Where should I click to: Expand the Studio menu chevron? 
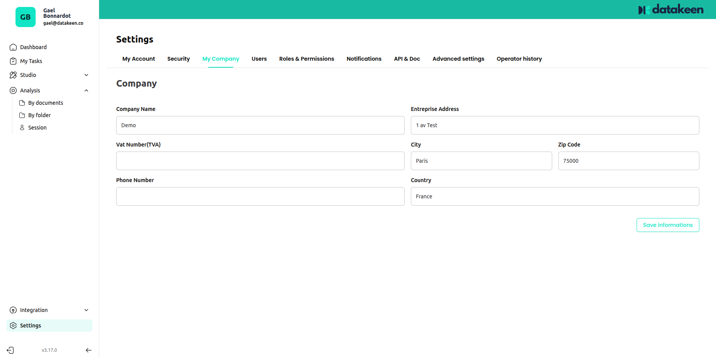pos(86,75)
